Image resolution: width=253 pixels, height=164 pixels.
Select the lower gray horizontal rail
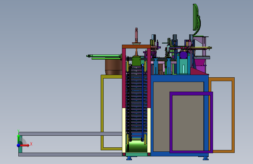point(70,154)
